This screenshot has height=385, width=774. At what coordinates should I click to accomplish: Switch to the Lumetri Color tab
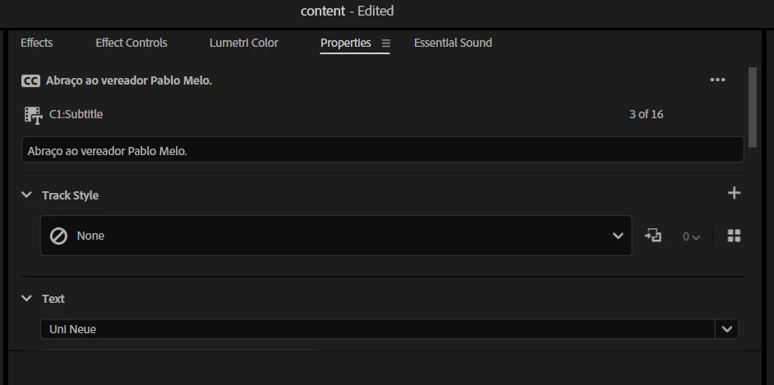244,43
